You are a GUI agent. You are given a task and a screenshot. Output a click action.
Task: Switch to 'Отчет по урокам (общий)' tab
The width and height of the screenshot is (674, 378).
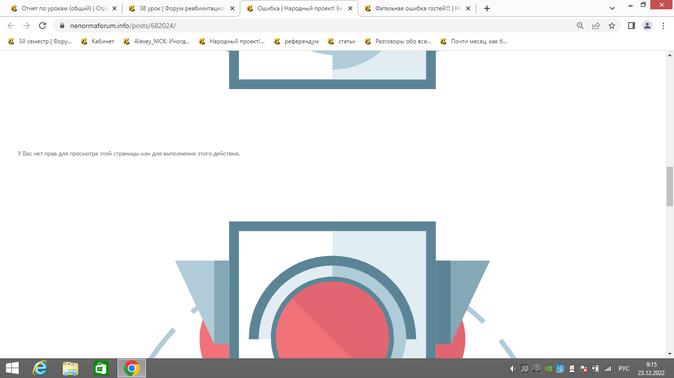[64, 8]
